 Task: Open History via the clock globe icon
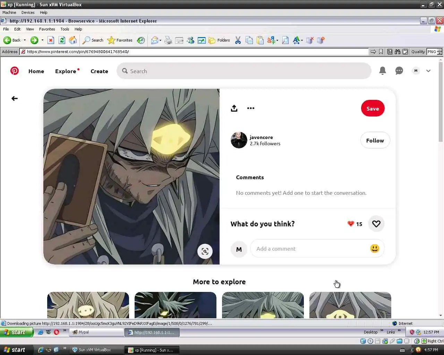click(141, 40)
